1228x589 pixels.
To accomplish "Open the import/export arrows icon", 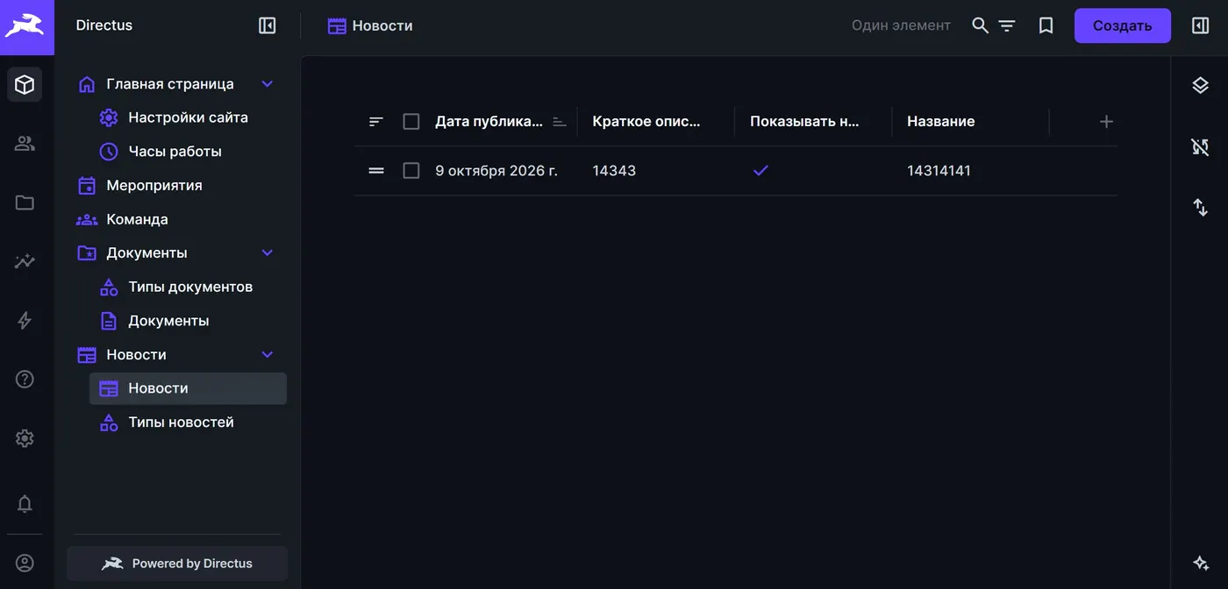I will pyautogui.click(x=1200, y=208).
